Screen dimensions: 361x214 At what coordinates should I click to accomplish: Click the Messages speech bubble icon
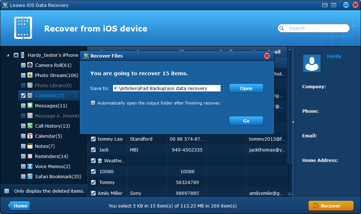click(30, 106)
